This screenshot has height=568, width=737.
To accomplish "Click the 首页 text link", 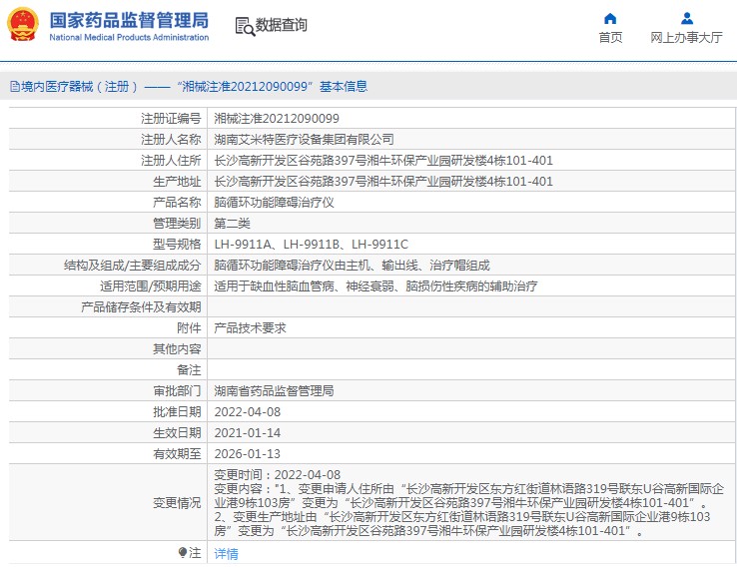I will pyautogui.click(x=610, y=38).
